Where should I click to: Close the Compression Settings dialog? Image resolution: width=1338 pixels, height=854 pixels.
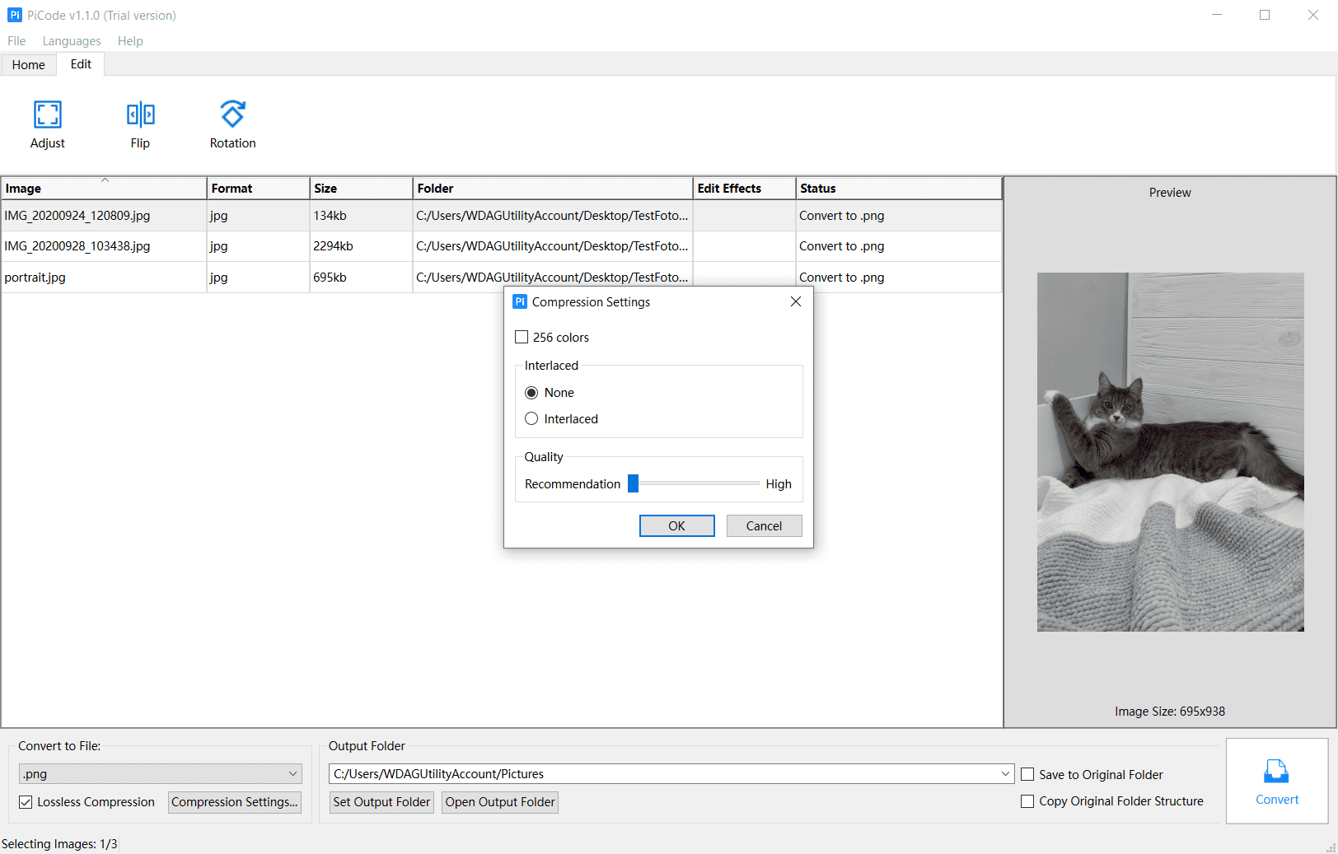[x=796, y=301]
